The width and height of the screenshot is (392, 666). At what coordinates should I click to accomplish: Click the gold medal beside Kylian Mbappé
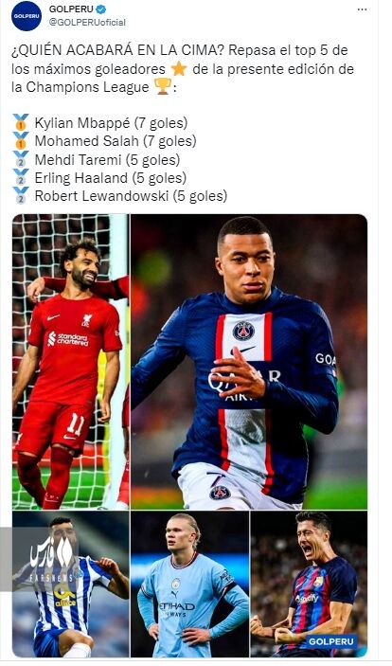tap(21, 122)
